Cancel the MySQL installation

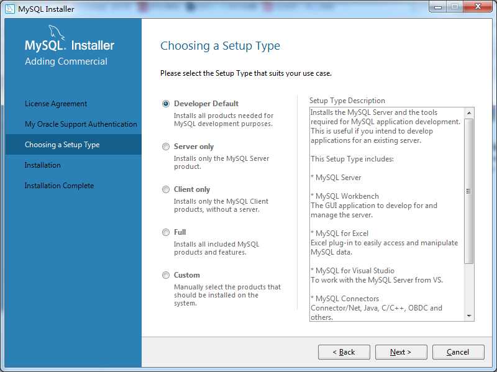pyautogui.click(x=458, y=352)
